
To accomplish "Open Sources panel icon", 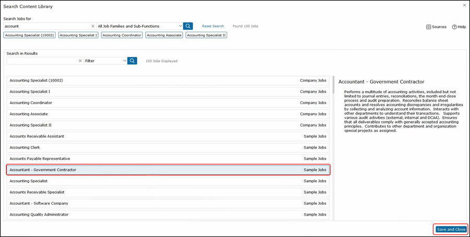I will coord(436,27).
